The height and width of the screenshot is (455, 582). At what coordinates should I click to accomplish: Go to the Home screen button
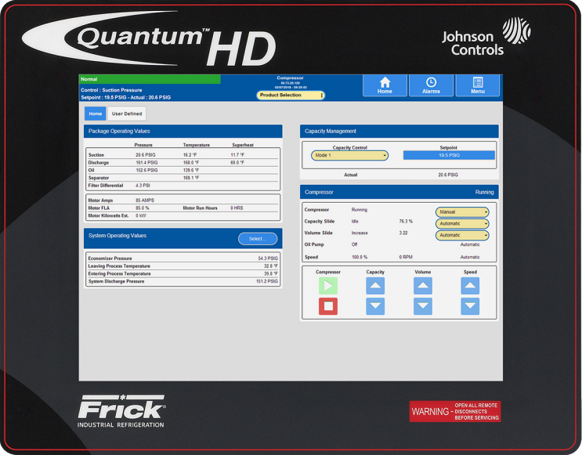pos(385,85)
